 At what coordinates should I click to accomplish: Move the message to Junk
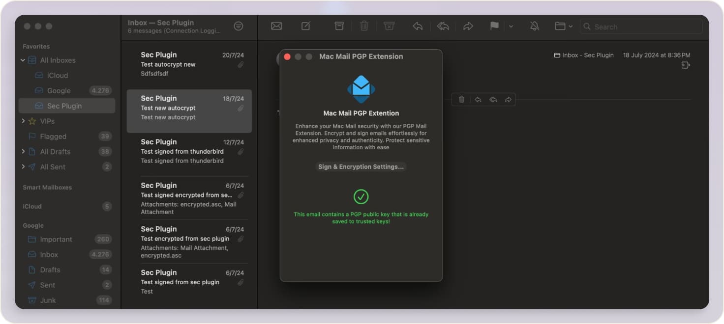(389, 26)
